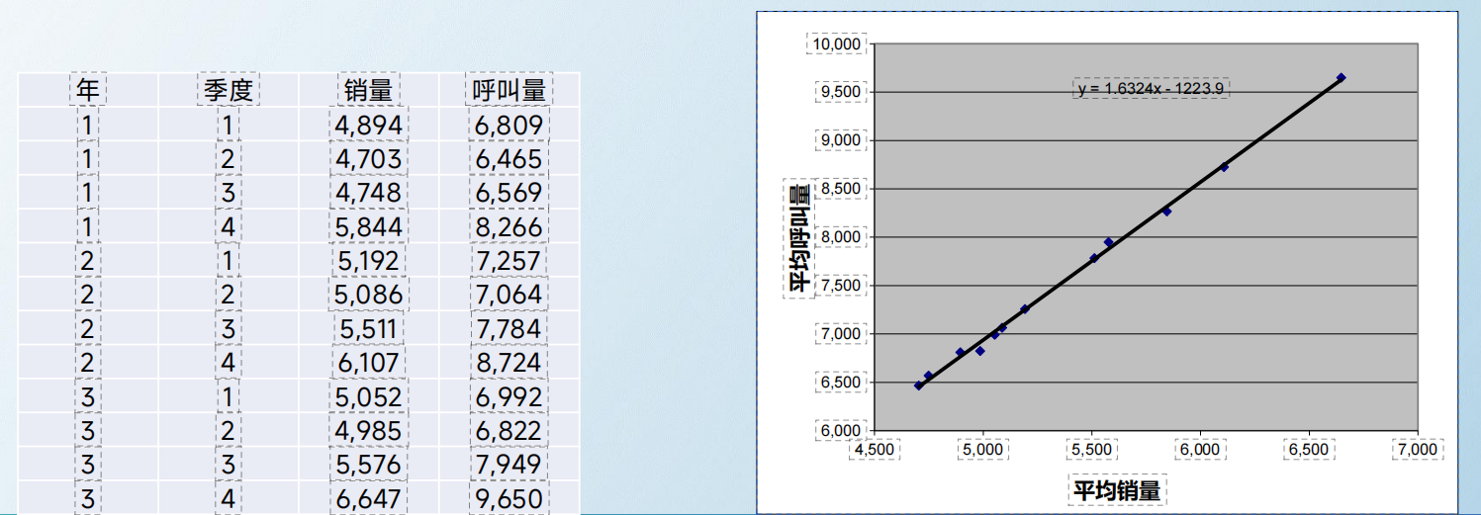Click the table value 8,724
The width and height of the screenshot is (1481, 515).
[x=509, y=363]
